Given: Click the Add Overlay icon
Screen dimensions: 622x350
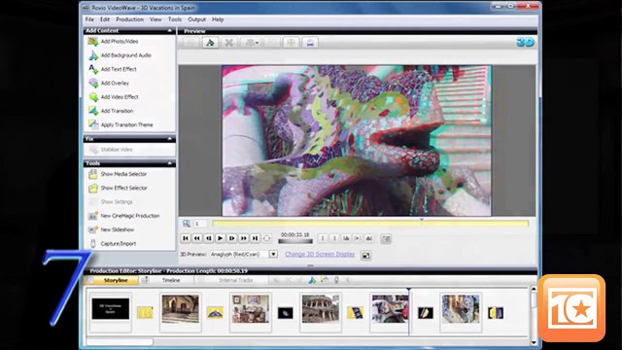Looking at the screenshot, I should point(93,83).
